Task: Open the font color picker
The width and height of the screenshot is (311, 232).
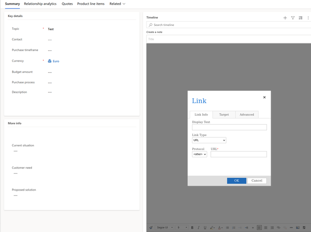Action: [x=220, y=228]
